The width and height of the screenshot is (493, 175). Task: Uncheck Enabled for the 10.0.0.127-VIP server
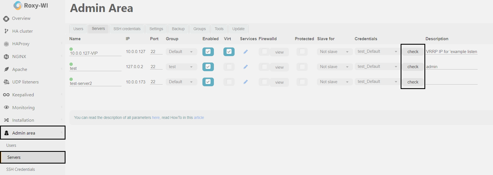tap(208, 52)
